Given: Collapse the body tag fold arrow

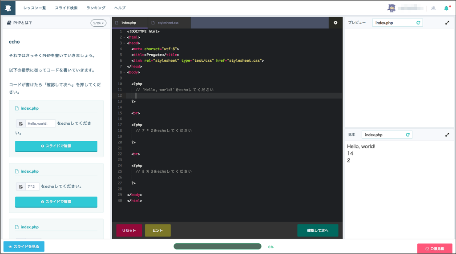Looking at the screenshot, I should click(124, 72).
